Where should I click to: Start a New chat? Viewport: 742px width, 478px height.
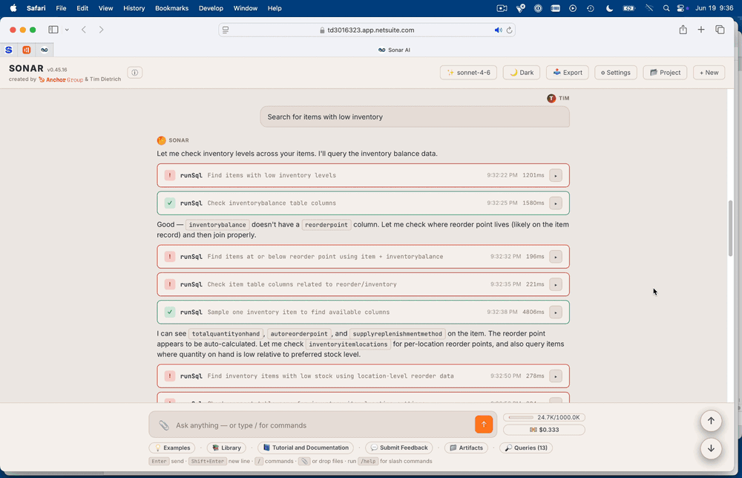[709, 73]
